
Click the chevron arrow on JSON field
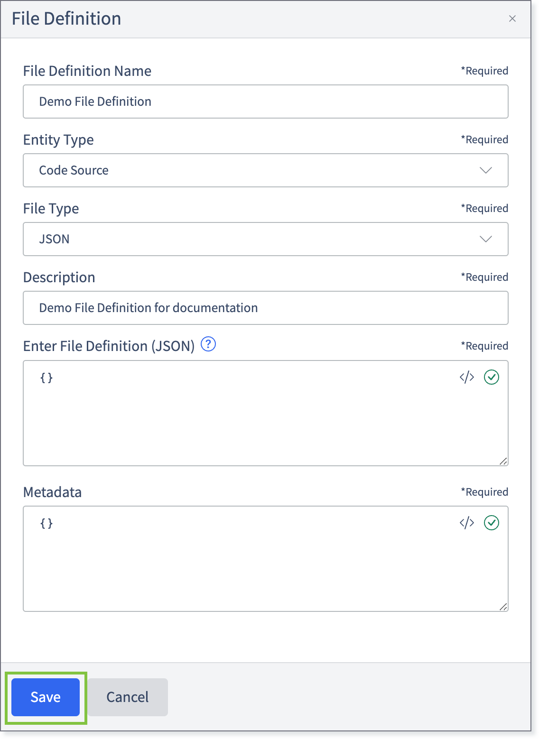pos(486,239)
